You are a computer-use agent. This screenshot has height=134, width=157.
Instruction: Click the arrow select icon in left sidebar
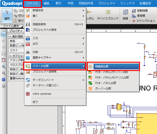pos(4,34)
